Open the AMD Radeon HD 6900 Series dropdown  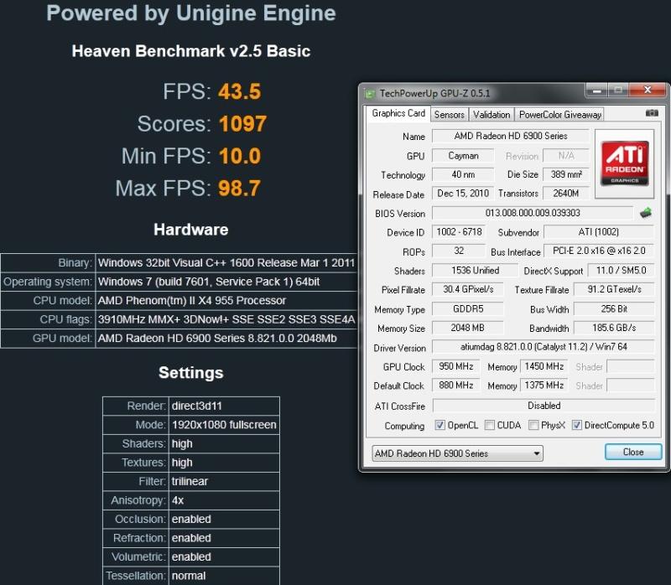(x=457, y=453)
